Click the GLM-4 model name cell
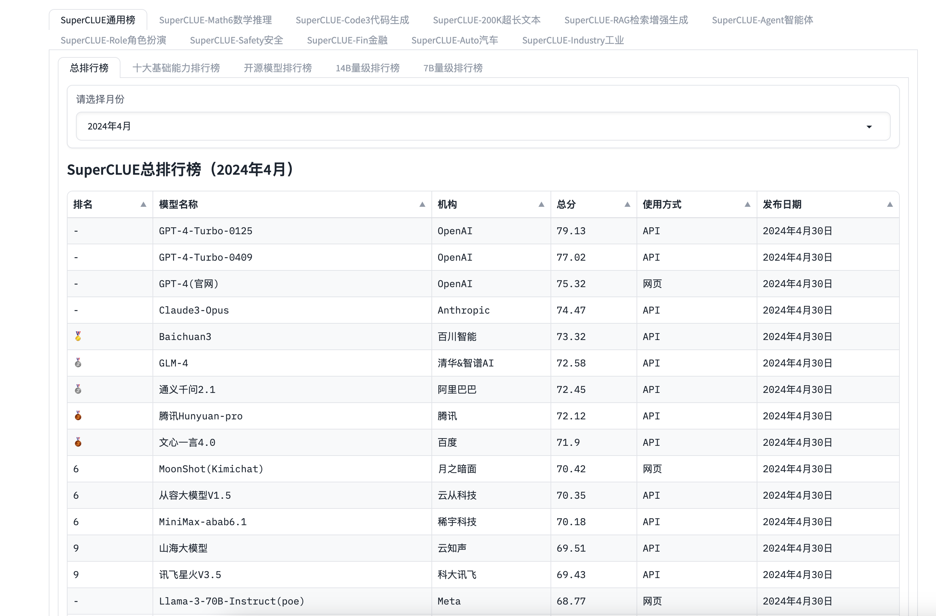 [292, 363]
